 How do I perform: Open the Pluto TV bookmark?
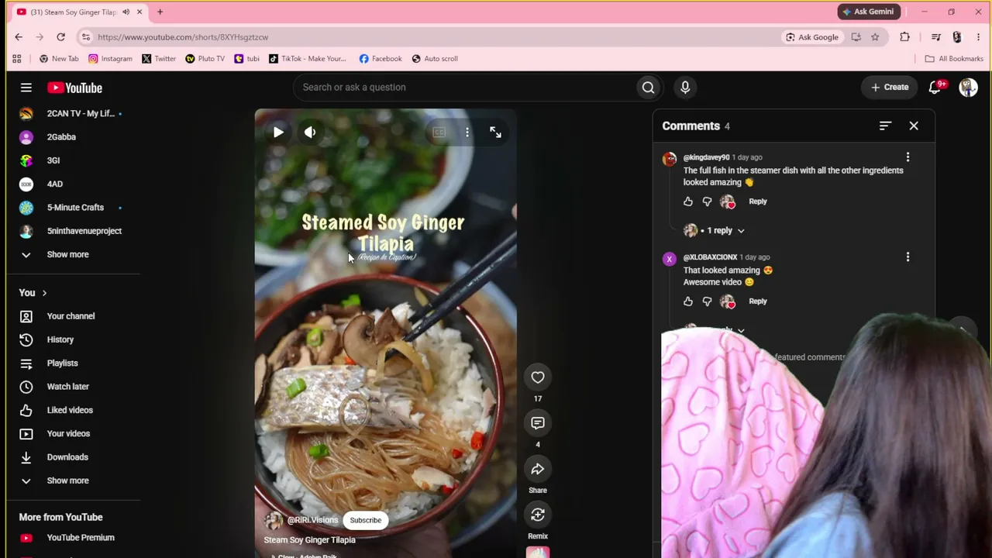(x=205, y=59)
